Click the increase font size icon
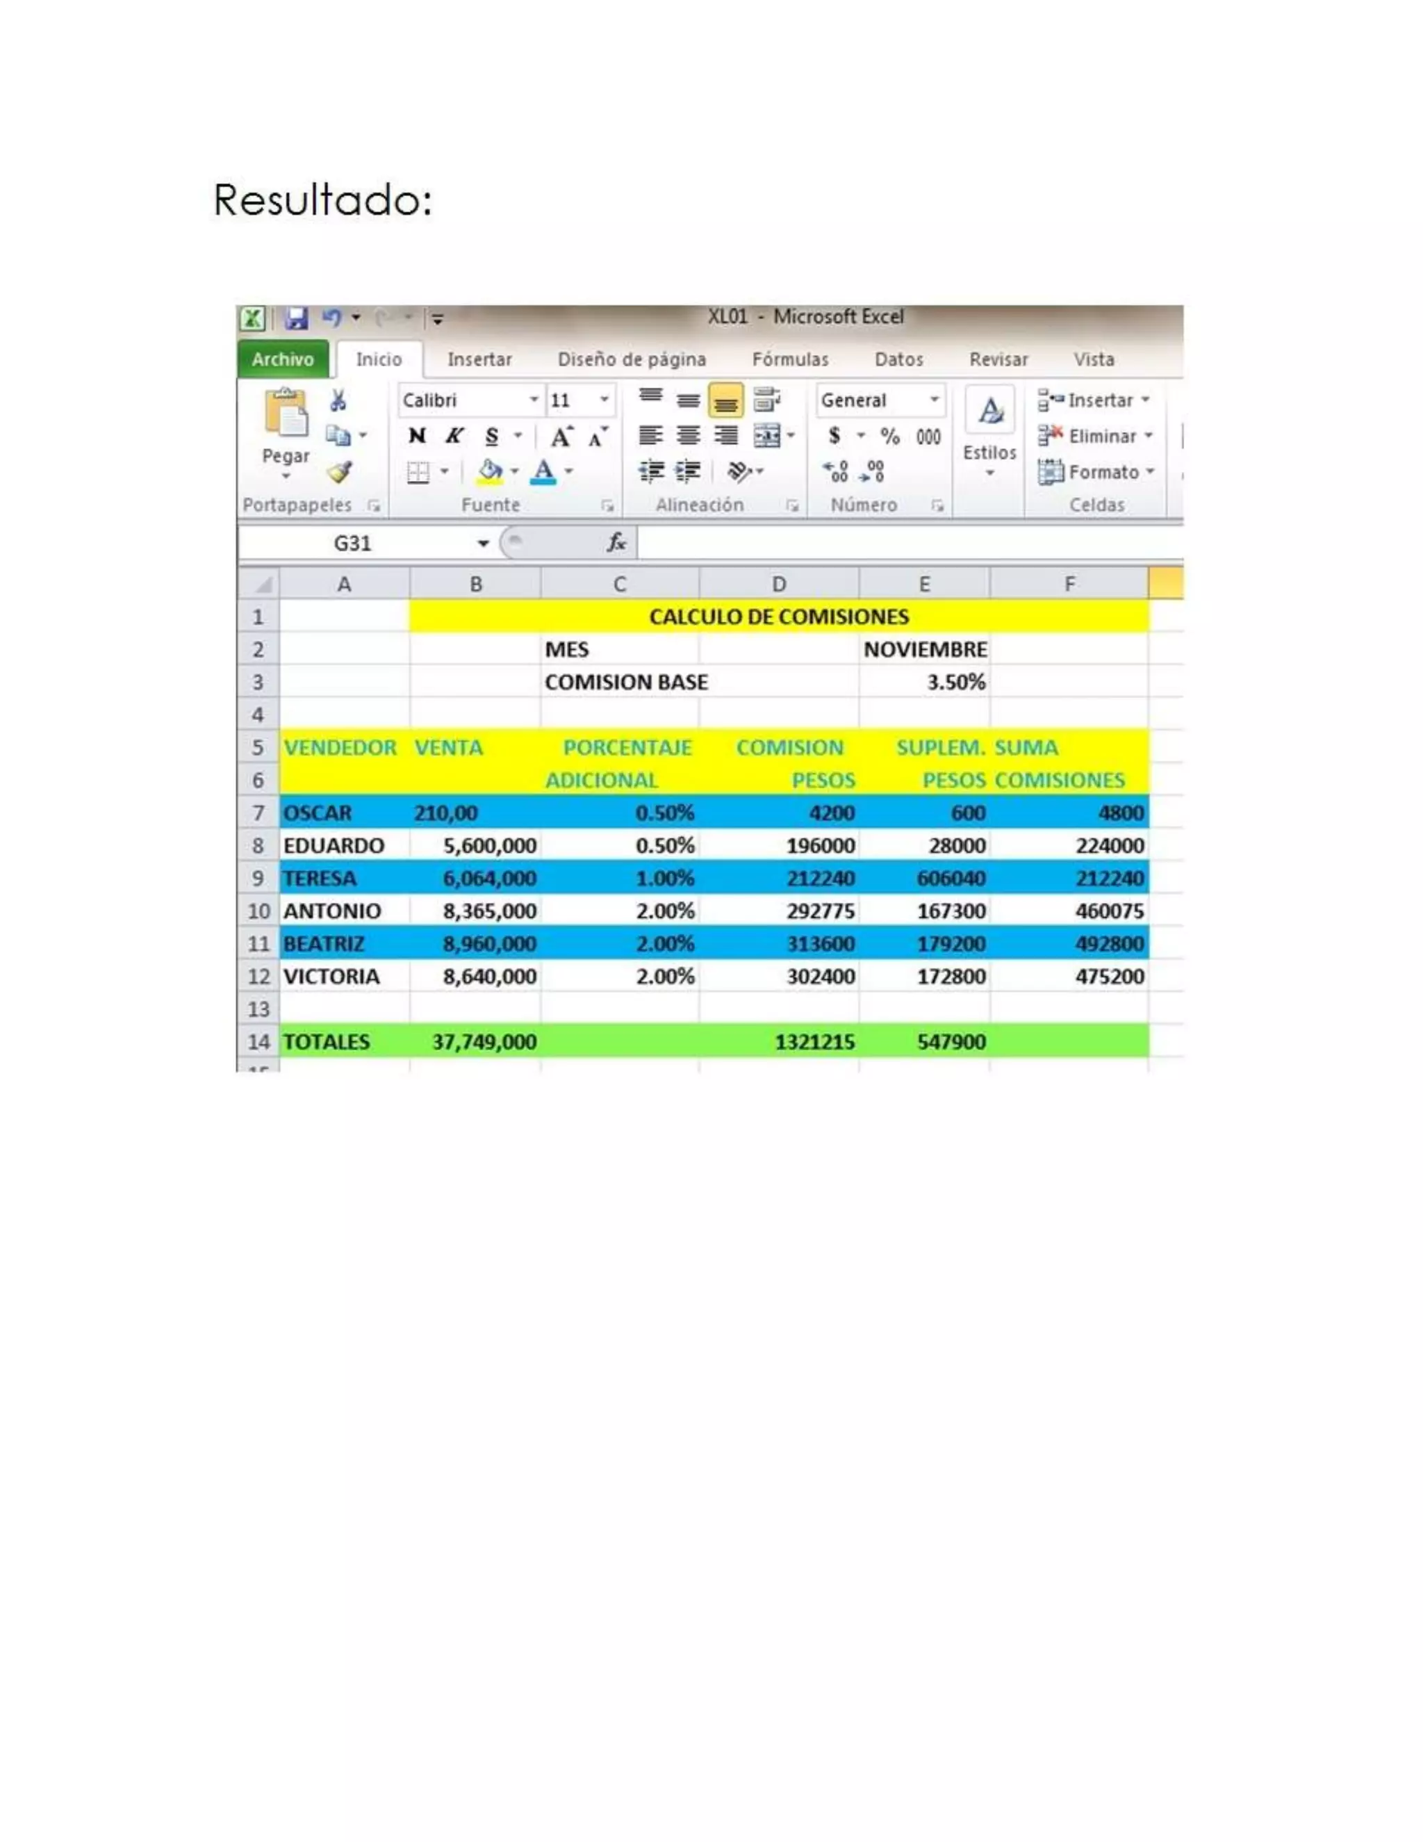1423x1842 pixels. point(561,436)
